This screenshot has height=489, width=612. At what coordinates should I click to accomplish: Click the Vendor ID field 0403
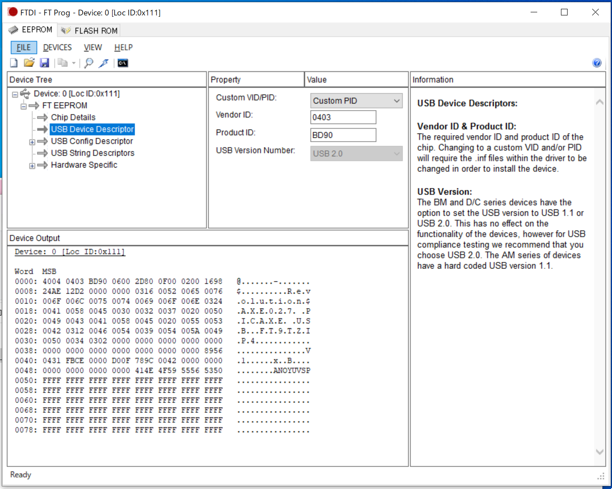coord(343,118)
